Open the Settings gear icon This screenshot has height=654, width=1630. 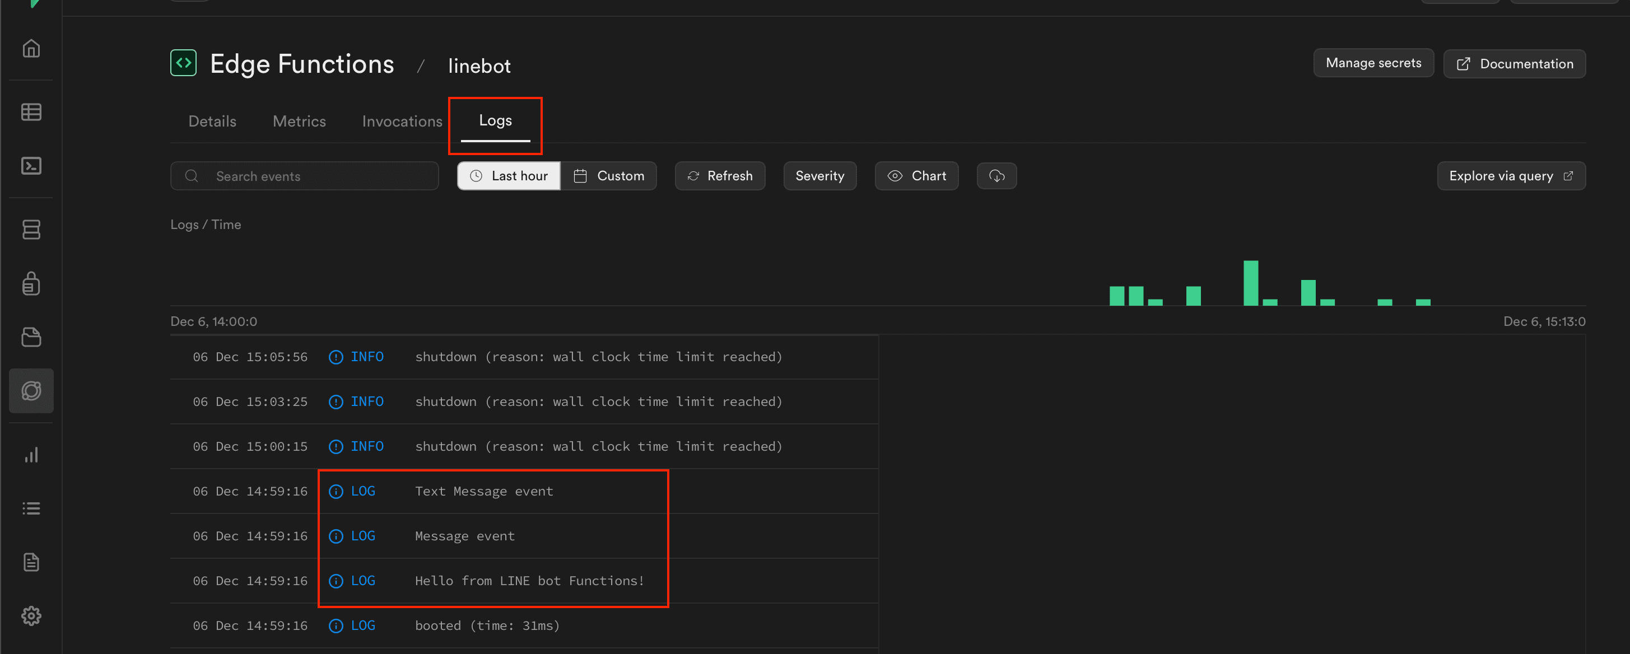click(x=31, y=616)
